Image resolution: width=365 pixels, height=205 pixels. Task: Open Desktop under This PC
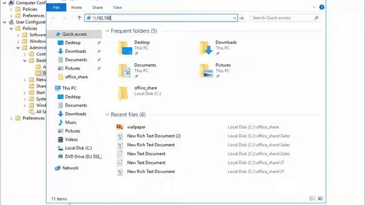click(72, 97)
